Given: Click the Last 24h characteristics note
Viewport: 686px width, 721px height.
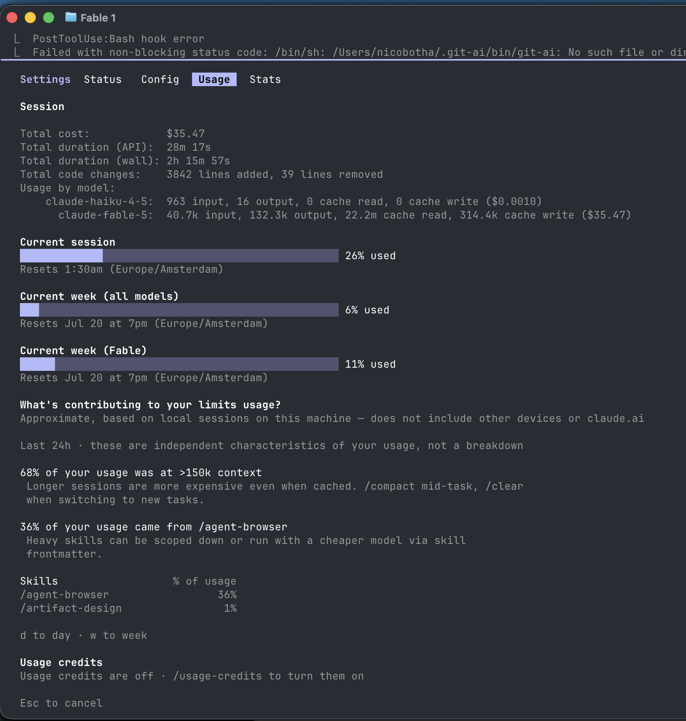Looking at the screenshot, I should tap(272, 445).
